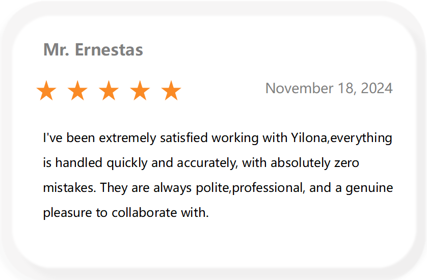Viewport: 427px width, 280px height.
Task: Click the line "is handled quickly and accurately"
Action: (201, 163)
